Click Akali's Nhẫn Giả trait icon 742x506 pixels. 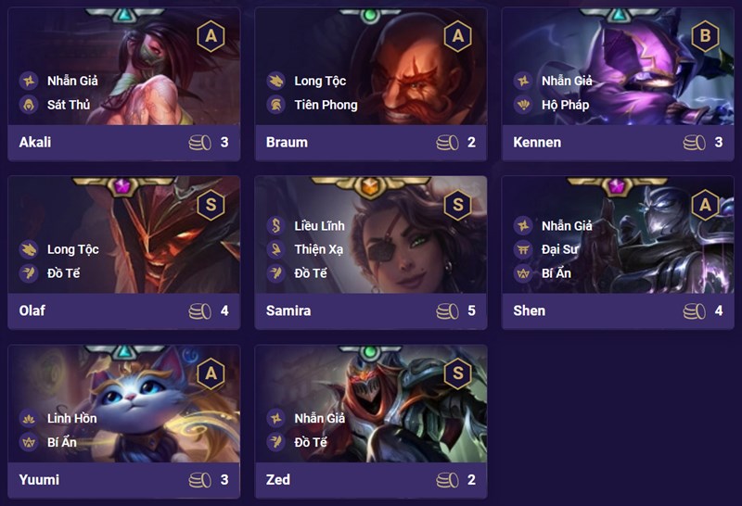tap(29, 81)
